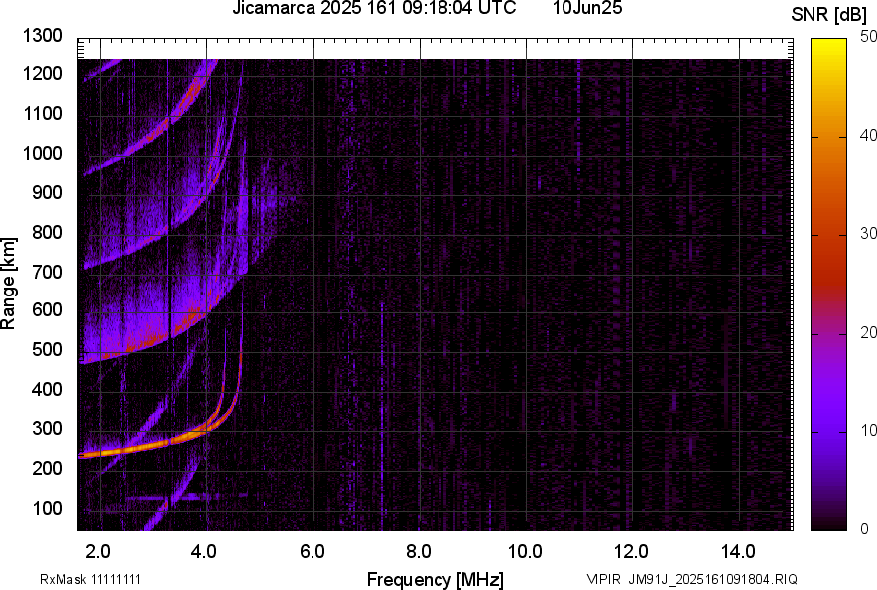Viewport: 877px width, 590px height.
Task: Click the frequency tick label '6.0'
Action: [313, 552]
